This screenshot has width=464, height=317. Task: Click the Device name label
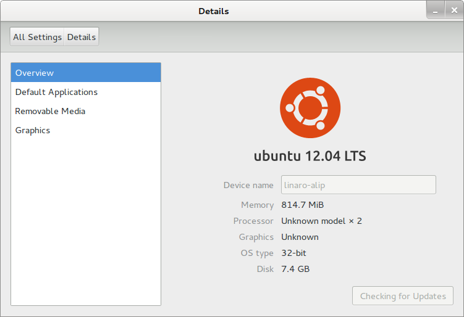click(x=248, y=185)
